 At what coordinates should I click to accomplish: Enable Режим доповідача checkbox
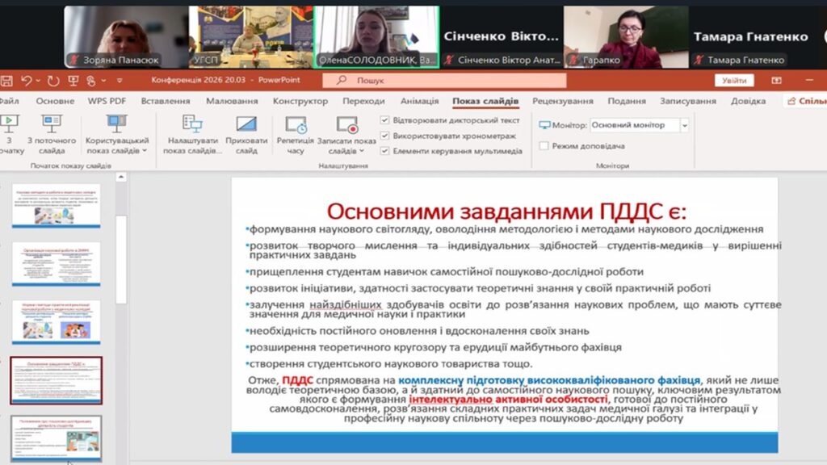544,146
